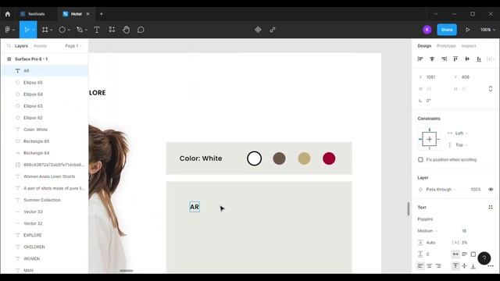Screen dimensions: 500x281
Task: Click the red color circle
Action: pyautogui.click(x=329, y=158)
